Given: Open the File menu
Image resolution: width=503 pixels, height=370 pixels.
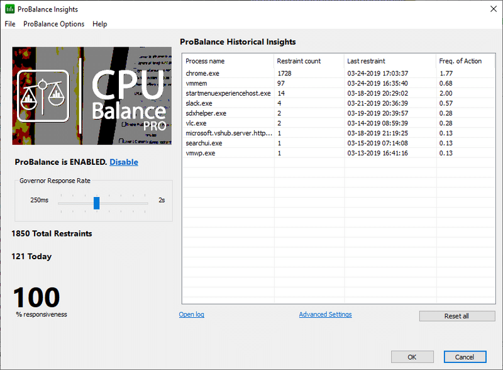Looking at the screenshot, I should point(9,24).
